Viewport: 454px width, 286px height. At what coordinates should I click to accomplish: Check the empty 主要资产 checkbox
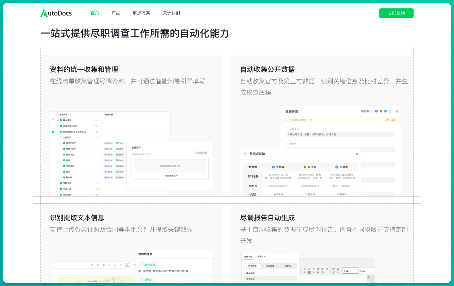[x=61, y=137]
